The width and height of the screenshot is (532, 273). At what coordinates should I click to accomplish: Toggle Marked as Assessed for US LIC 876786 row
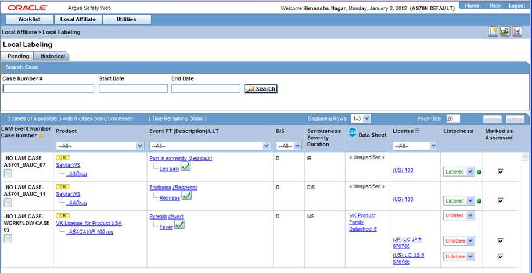click(500, 256)
